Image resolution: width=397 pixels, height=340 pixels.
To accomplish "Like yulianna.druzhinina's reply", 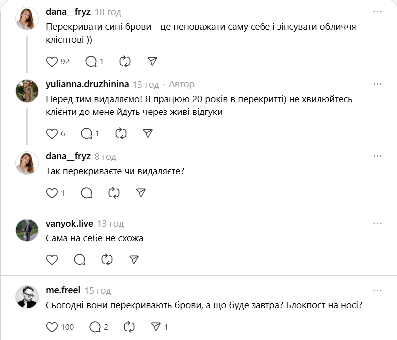I will (x=52, y=133).
